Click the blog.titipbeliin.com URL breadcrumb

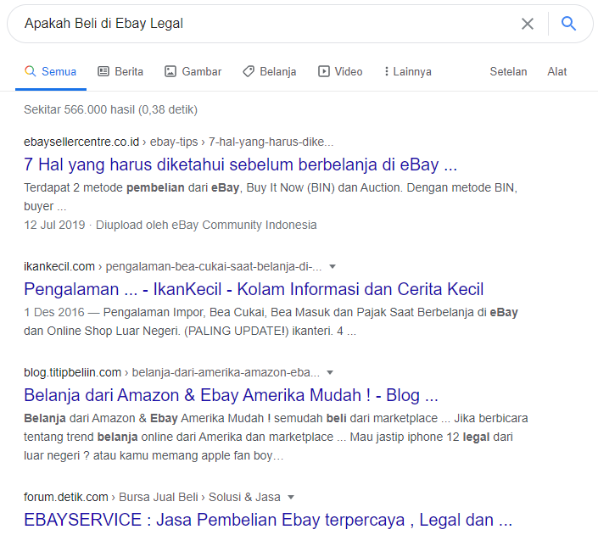171,372
